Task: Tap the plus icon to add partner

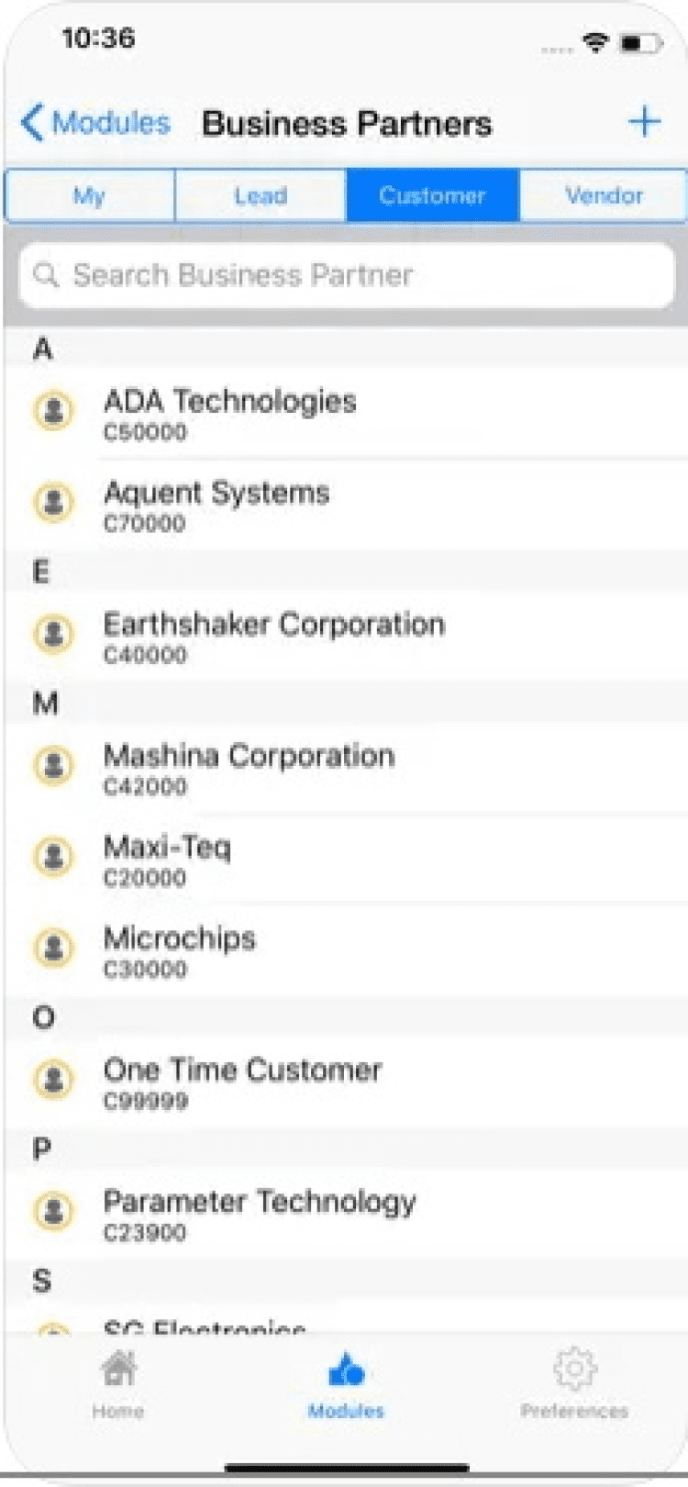Action: [644, 122]
